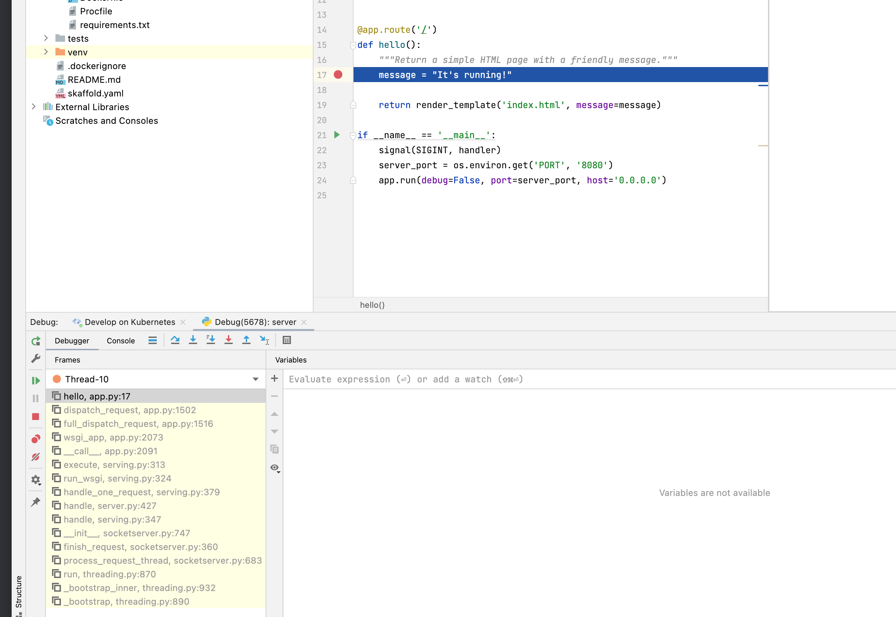
Task: Toggle the breakpoint on line 17
Action: pyautogui.click(x=338, y=75)
